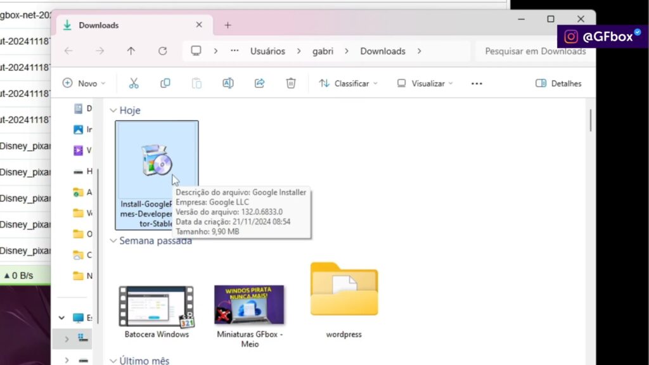The width and height of the screenshot is (649, 365).
Task: Select the Install-Google installer file
Action: tap(157, 175)
